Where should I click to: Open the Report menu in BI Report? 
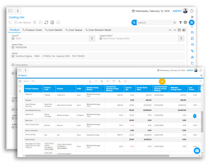[x=26, y=81]
